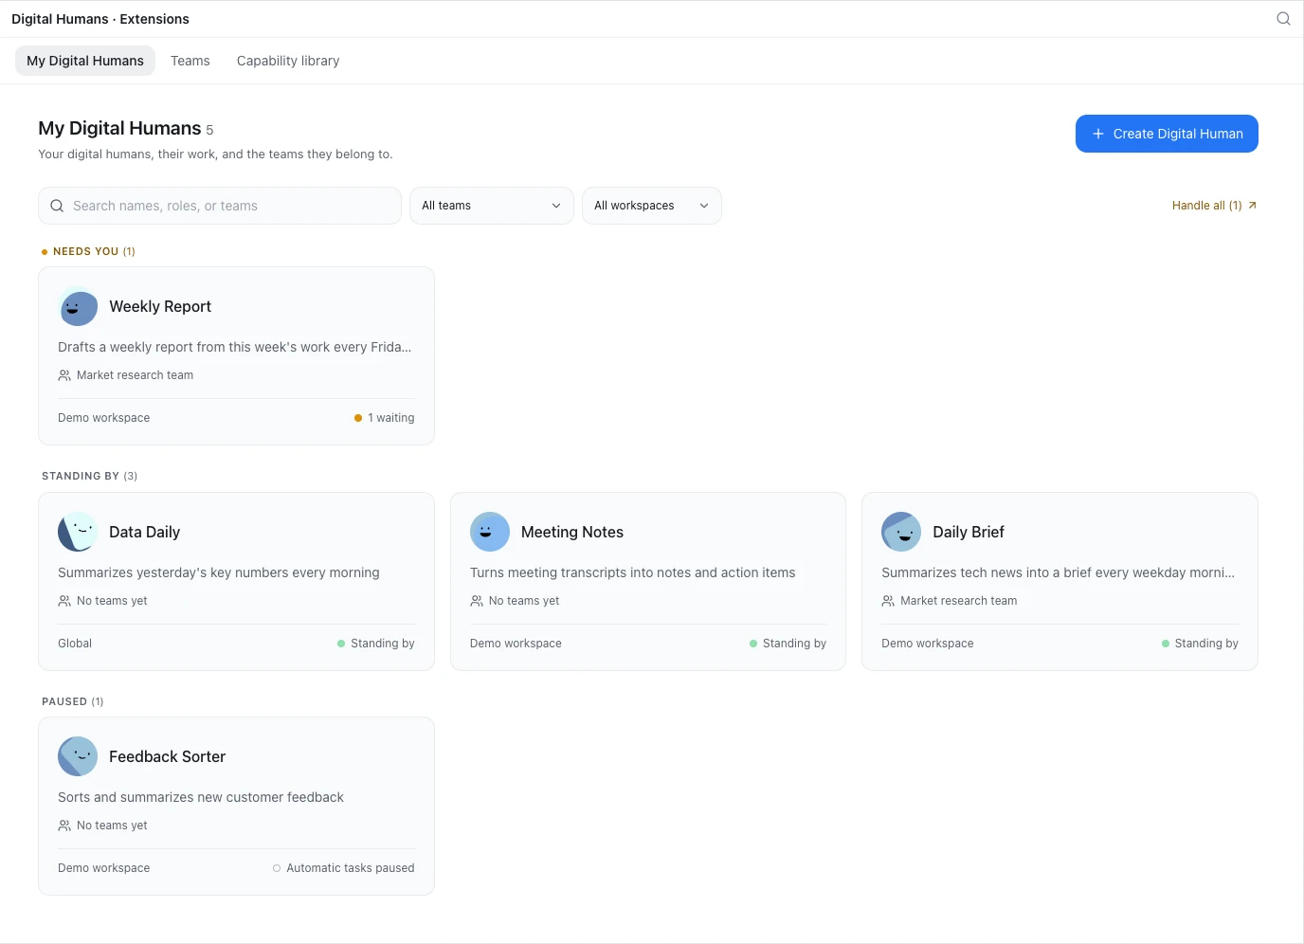This screenshot has height=944, width=1304.
Task: Click Market research team in Daily Brief card
Action: 959,601
